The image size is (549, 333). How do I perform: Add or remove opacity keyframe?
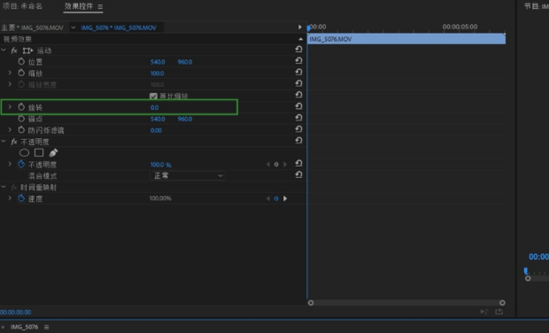coord(276,164)
